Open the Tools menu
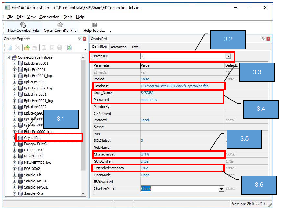The image size is (281, 211). tap(68, 17)
